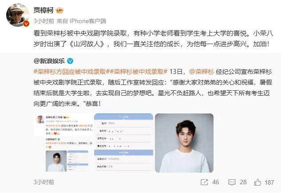Viewport: 281px width, 194px height.
Task: View the portrait photo in white T-shirt
Action: click(x=184, y=143)
